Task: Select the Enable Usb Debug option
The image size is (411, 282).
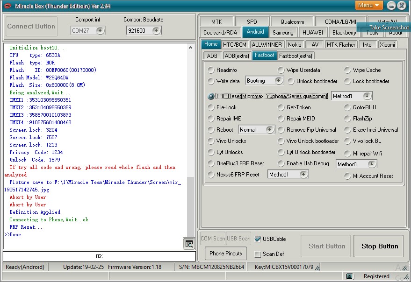Action: pyautogui.click(x=303, y=163)
